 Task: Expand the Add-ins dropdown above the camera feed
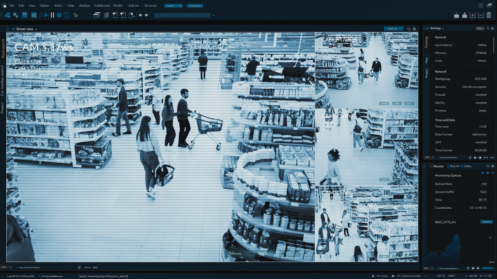[x=393, y=28]
